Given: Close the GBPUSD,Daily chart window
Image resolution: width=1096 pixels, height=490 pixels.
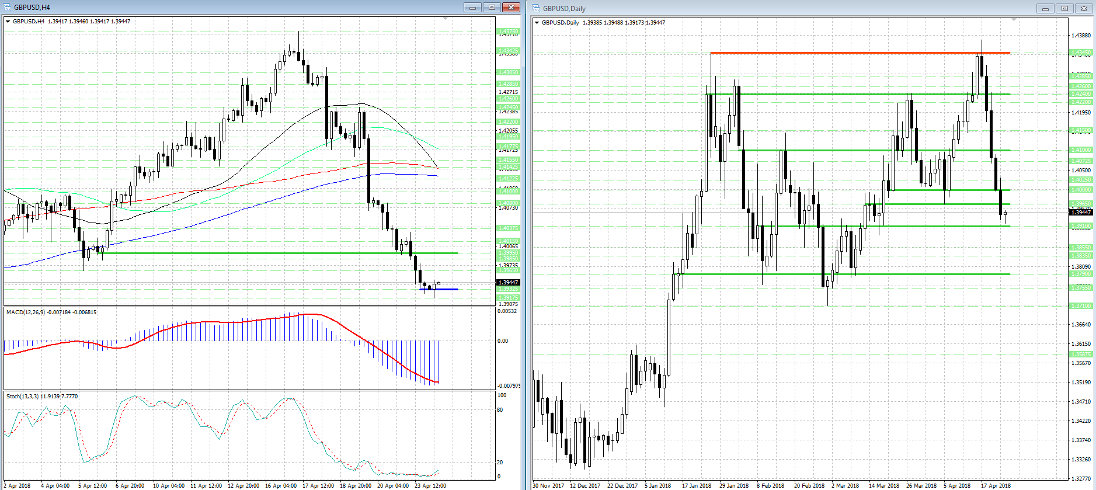Looking at the screenshot, I should [1084, 8].
